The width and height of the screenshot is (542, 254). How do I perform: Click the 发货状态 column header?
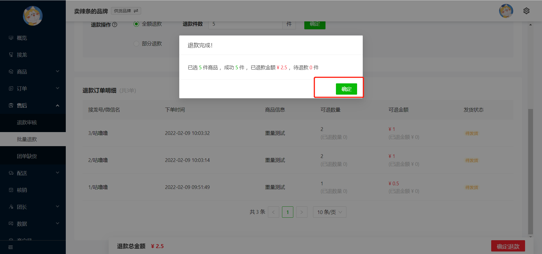click(x=473, y=110)
